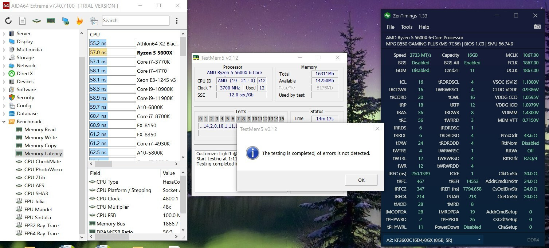This screenshot has height=248, width=549.
Task: Expand the Server tree node arrow
Action: (4, 33)
